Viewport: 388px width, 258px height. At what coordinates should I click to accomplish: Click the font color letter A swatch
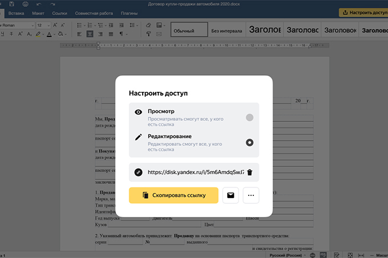click(49, 34)
